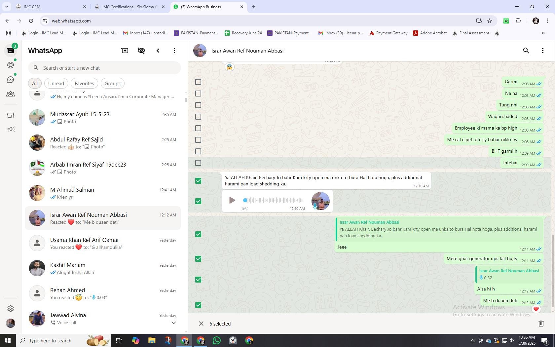Start a new chat icon
The width and height of the screenshot is (555, 347).
tap(125, 51)
